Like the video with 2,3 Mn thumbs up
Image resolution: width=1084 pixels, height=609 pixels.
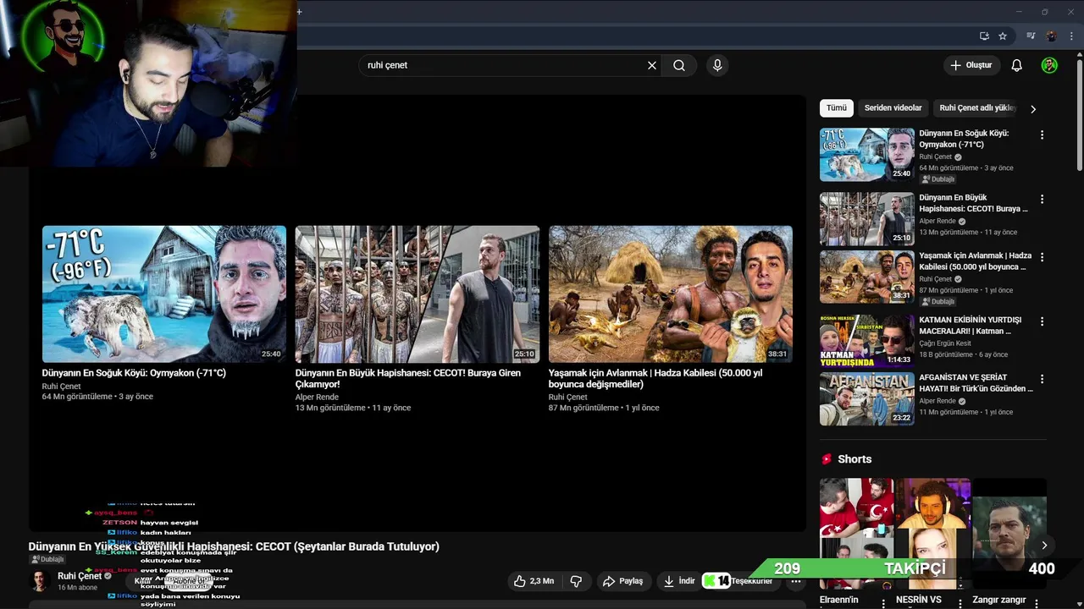pyautogui.click(x=534, y=581)
